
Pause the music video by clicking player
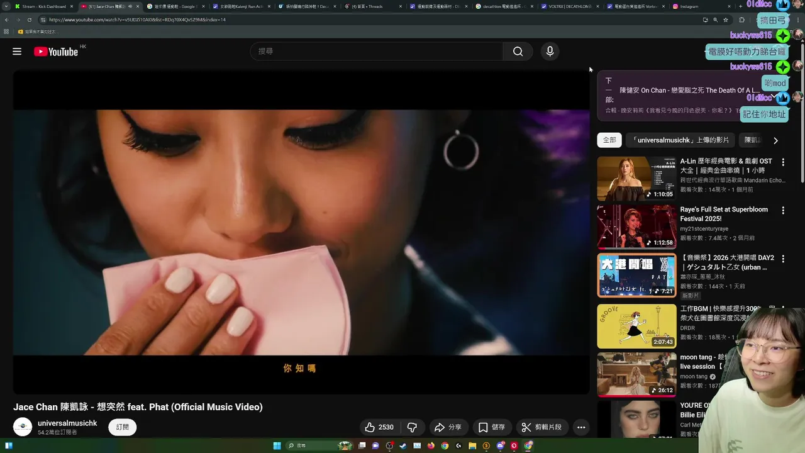pyautogui.click(x=301, y=232)
